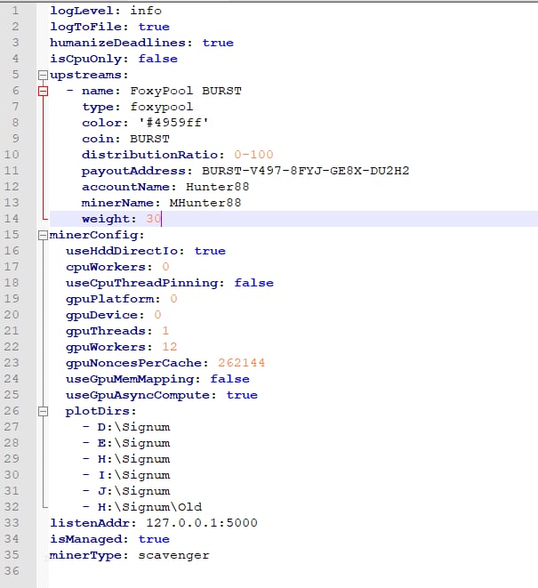Image resolution: width=538 pixels, height=588 pixels.
Task: Click the 'true' value of isManaged
Action: tap(154, 539)
